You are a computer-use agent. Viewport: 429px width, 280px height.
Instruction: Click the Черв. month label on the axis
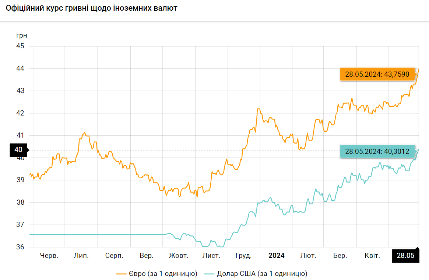(x=49, y=256)
